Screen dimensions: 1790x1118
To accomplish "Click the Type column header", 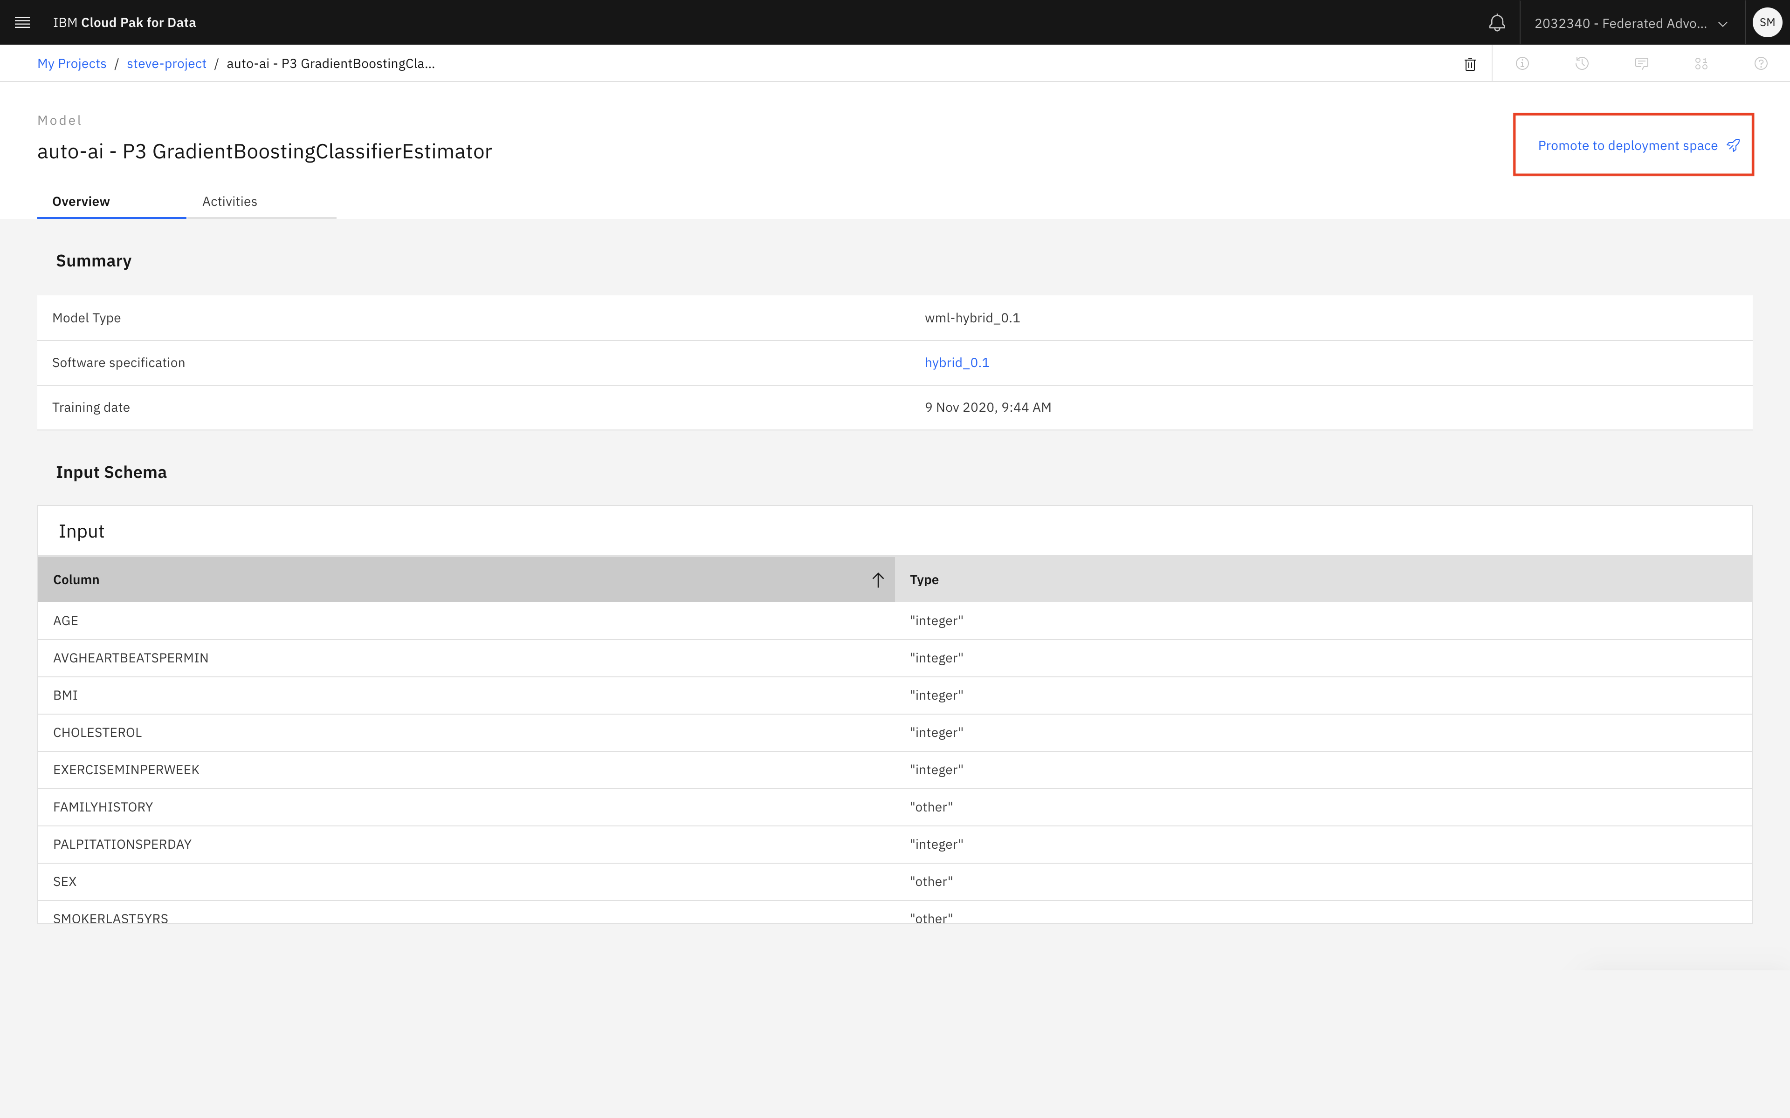I will point(924,579).
